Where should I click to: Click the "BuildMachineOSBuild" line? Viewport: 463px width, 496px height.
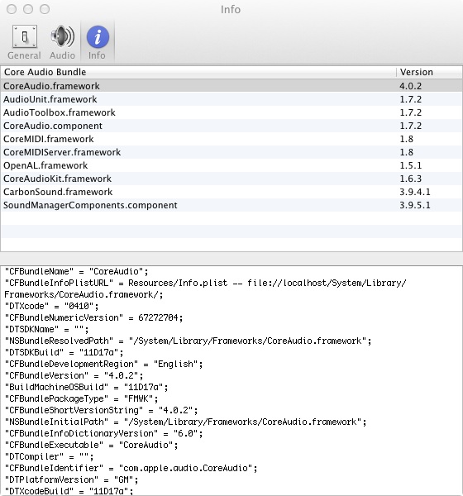click(86, 387)
